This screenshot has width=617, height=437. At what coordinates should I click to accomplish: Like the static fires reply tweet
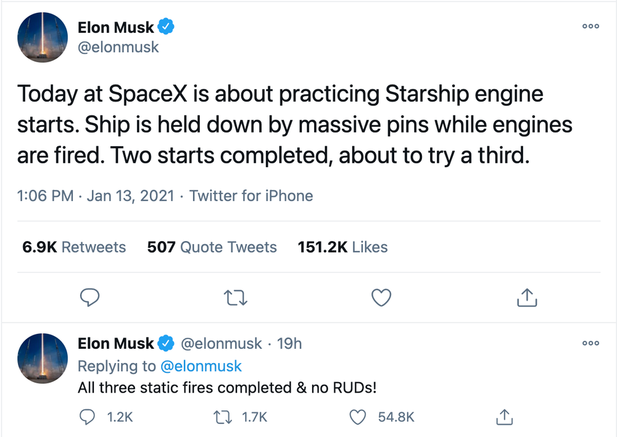coord(358,417)
